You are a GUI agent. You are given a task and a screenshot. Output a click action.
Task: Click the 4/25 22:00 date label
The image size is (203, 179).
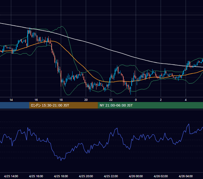pos(111,176)
